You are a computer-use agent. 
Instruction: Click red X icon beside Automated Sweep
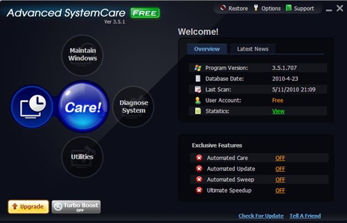pos(199,179)
